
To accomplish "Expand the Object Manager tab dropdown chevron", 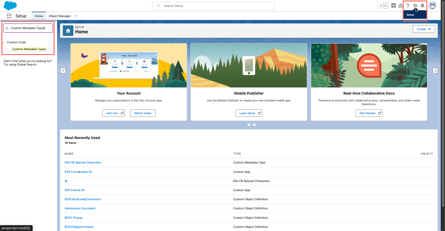I will click(76, 16).
